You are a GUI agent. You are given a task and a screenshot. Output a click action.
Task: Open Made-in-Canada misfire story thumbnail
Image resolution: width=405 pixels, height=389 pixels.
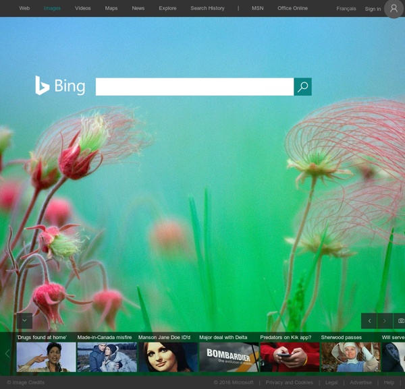(x=107, y=357)
